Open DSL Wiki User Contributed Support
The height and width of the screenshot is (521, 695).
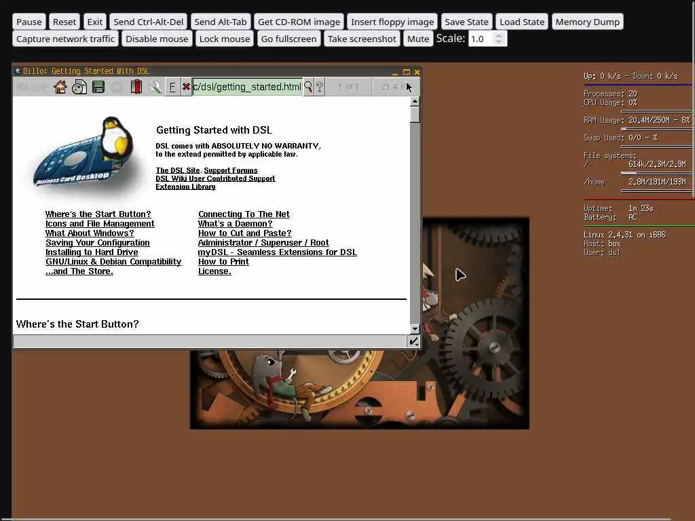pyautogui.click(x=215, y=178)
